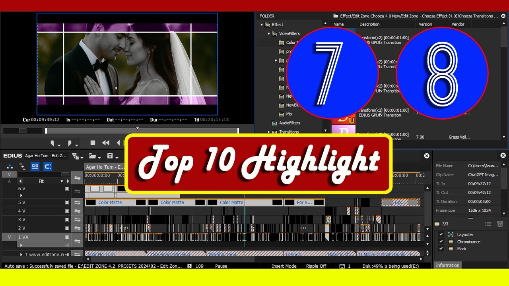The image size is (509, 286).
Task: Click the TL Duration value 00:00:05:00
Action: coord(479,202)
